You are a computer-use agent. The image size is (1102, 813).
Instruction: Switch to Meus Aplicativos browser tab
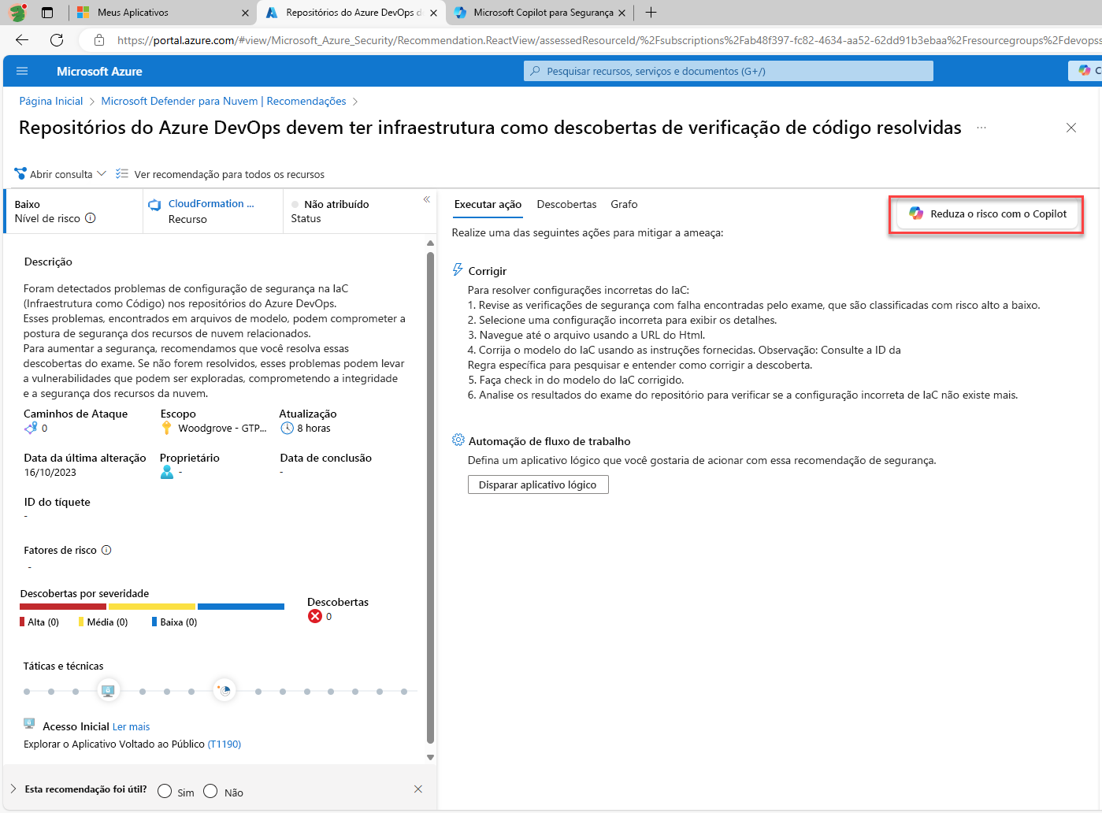click(161, 13)
